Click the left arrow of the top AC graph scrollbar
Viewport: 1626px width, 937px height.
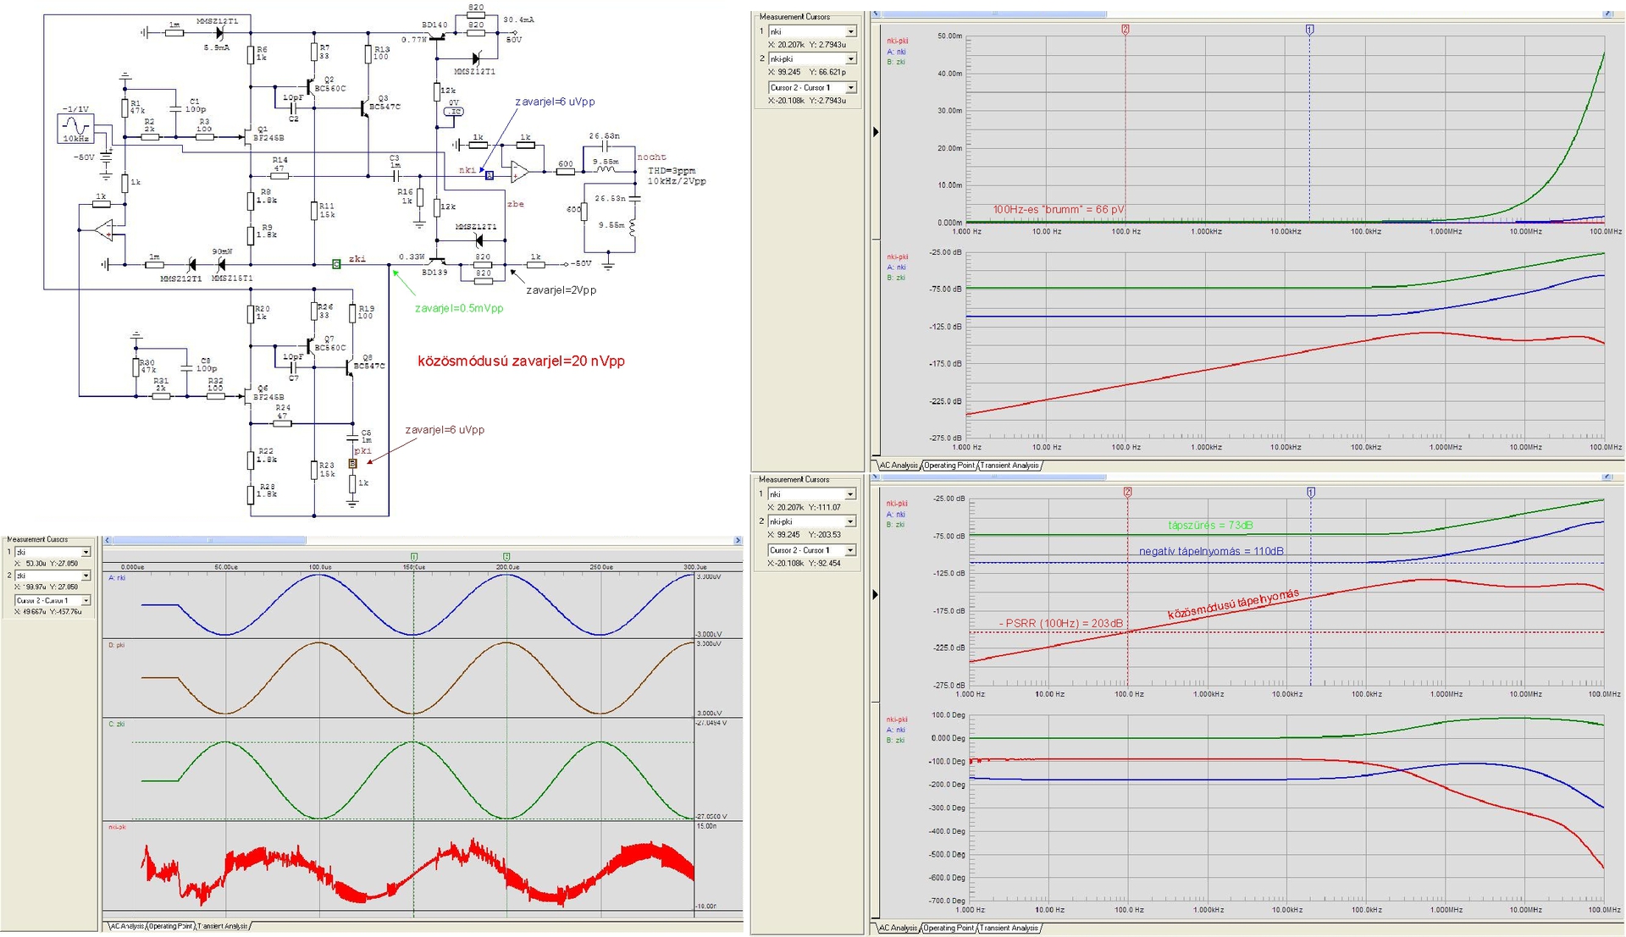point(877,14)
